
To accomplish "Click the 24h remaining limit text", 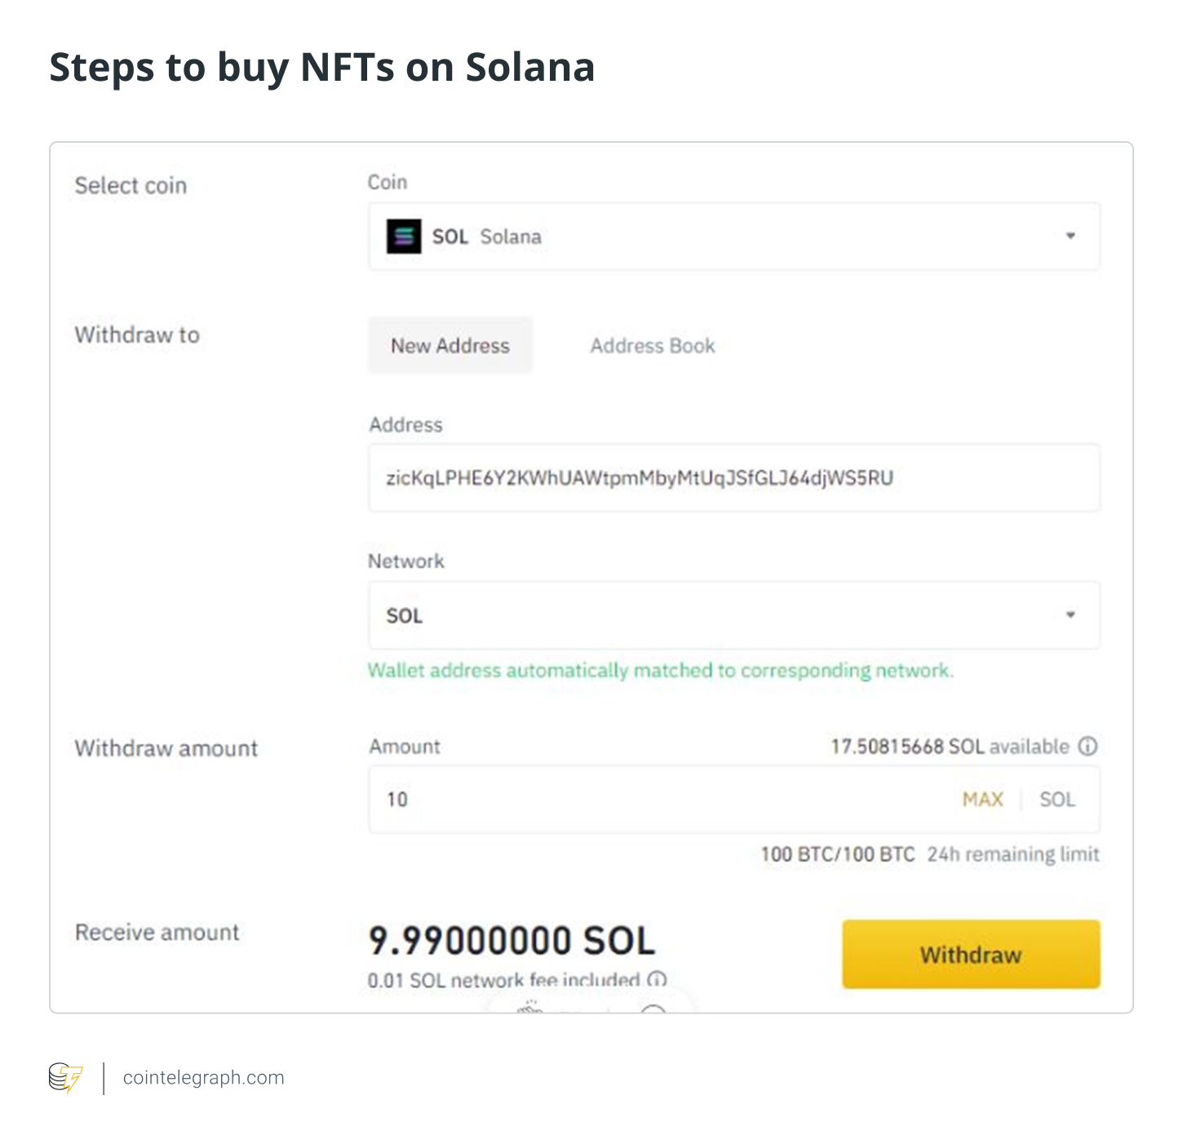I will (1012, 854).
